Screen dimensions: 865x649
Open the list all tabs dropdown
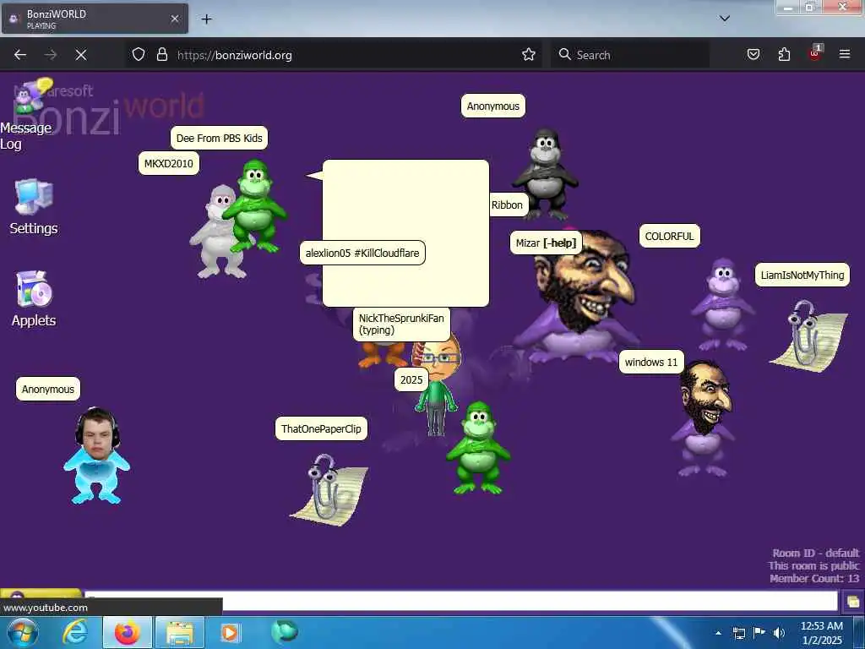[x=725, y=19]
